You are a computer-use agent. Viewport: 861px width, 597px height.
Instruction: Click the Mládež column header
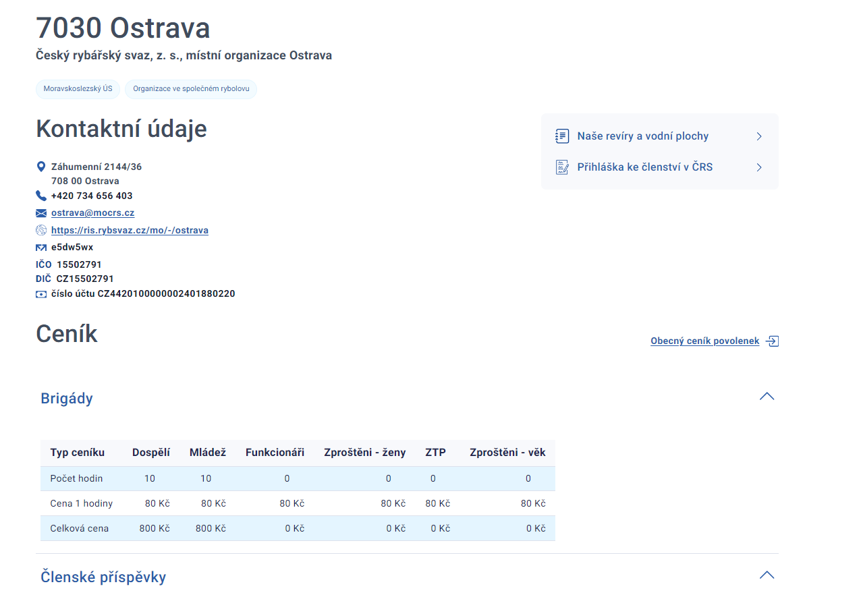208,453
